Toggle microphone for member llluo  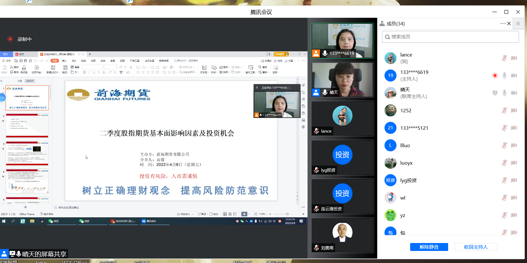pos(505,145)
